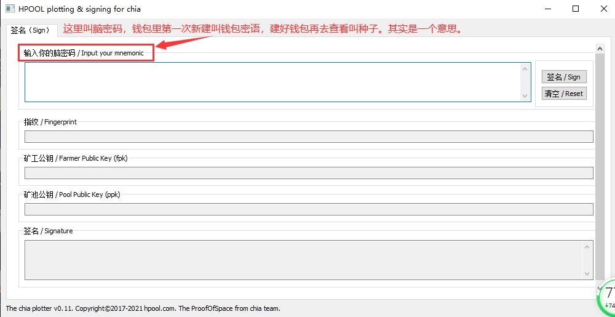
Task: Click Signature box scroll down arrow
Action: click(587, 273)
